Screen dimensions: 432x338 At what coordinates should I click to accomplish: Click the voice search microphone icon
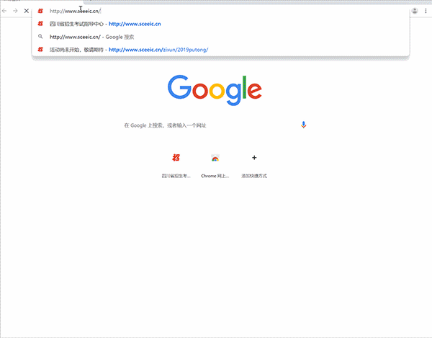(303, 125)
